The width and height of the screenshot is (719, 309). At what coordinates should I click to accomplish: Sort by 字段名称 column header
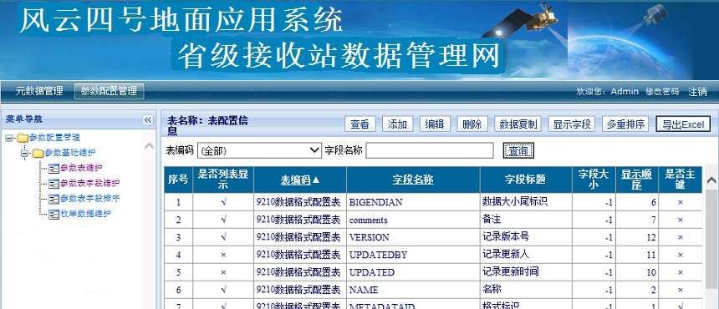click(x=413, y=180)
